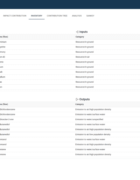Click the first Dichlorobenzene output row
The width and height of the screenshot is (140, 180).
[70, 110]
